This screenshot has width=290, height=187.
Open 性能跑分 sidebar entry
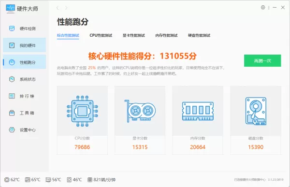click(25, 62)
